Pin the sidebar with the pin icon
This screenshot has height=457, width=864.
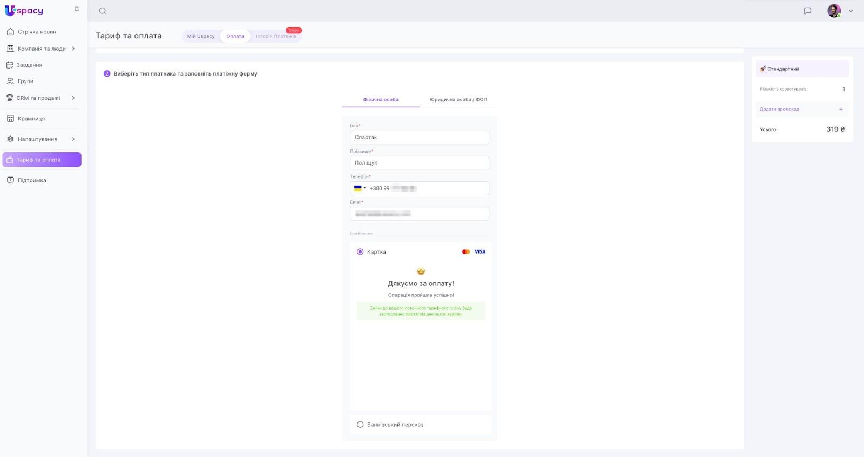[77, 10]
